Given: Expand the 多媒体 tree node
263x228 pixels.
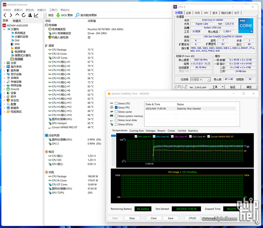Looking at the screenshot, I should pyautogui.click(x=4, y=78).
